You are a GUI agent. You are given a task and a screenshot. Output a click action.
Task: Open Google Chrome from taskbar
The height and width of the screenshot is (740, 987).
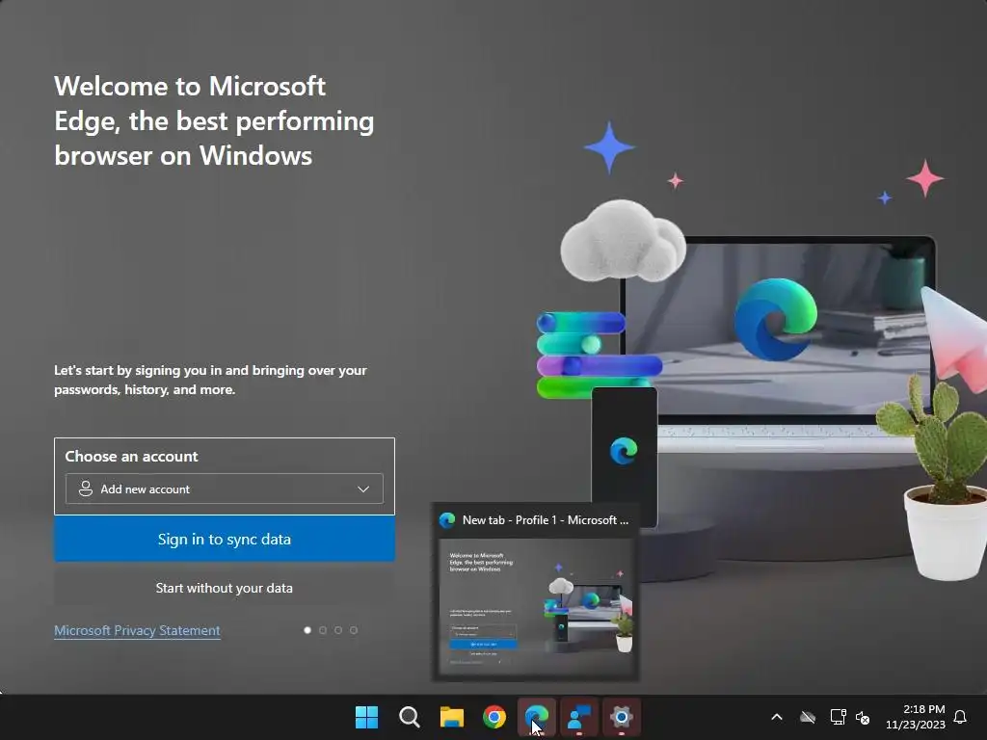[494, 717]
